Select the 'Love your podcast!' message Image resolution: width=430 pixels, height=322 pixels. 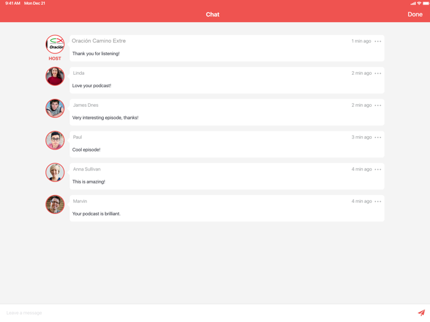(92, 86)
